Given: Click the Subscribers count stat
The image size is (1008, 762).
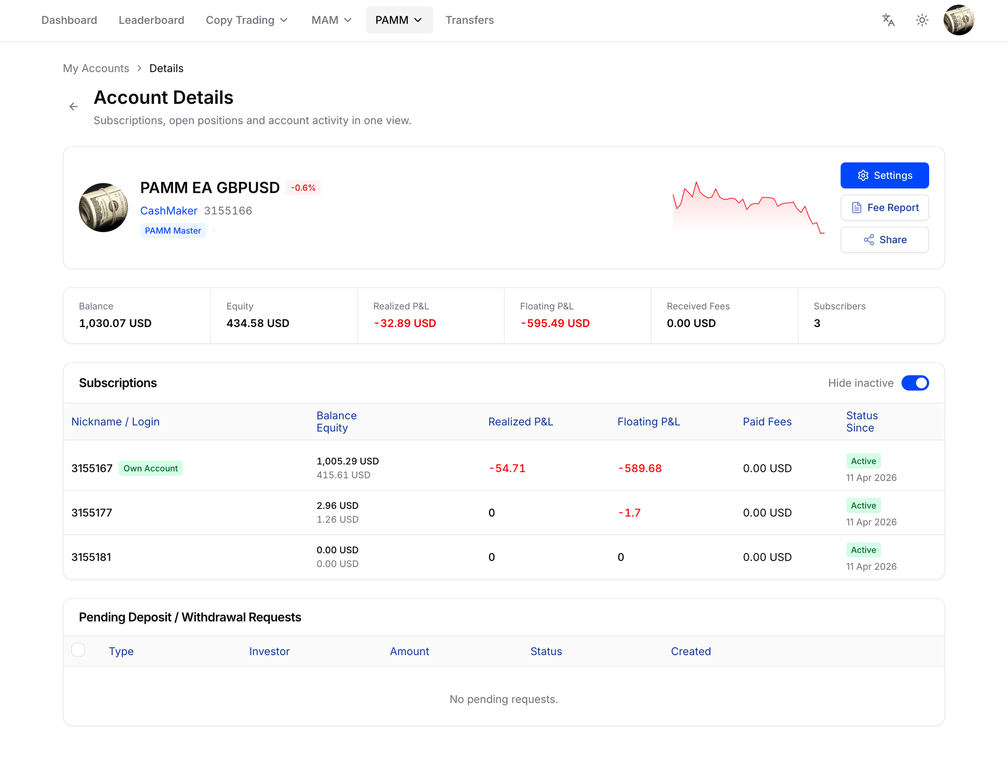Looking at the screenshot, I should tap(871, 315).
